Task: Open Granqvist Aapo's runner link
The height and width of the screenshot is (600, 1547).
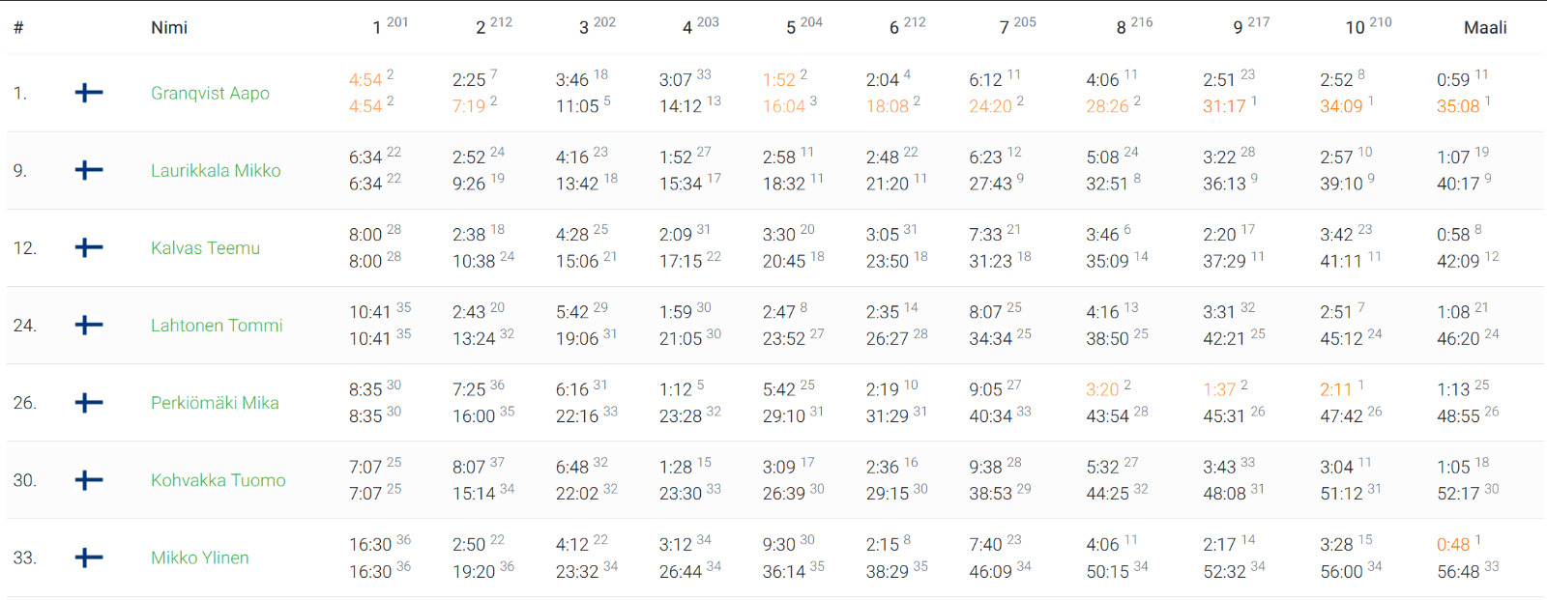Action: pyautogui.click(x=210, y=93)
